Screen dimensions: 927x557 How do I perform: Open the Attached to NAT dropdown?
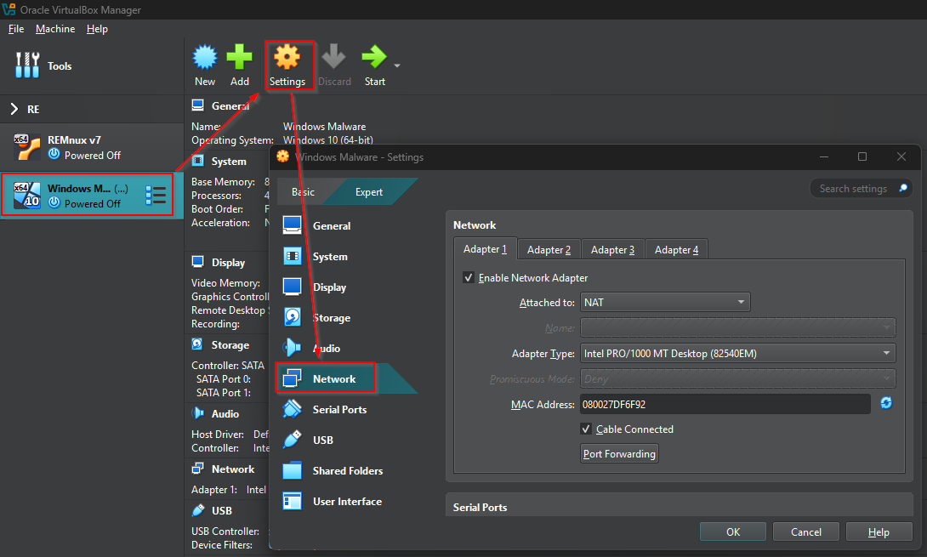click(x=665, y=302)
